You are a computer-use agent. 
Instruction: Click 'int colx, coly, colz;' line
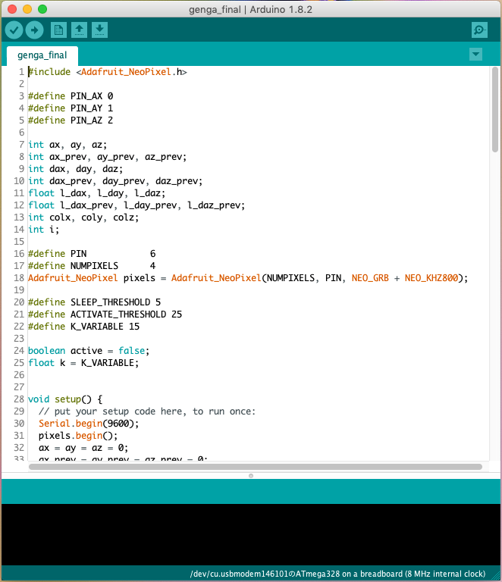[83, 217]
